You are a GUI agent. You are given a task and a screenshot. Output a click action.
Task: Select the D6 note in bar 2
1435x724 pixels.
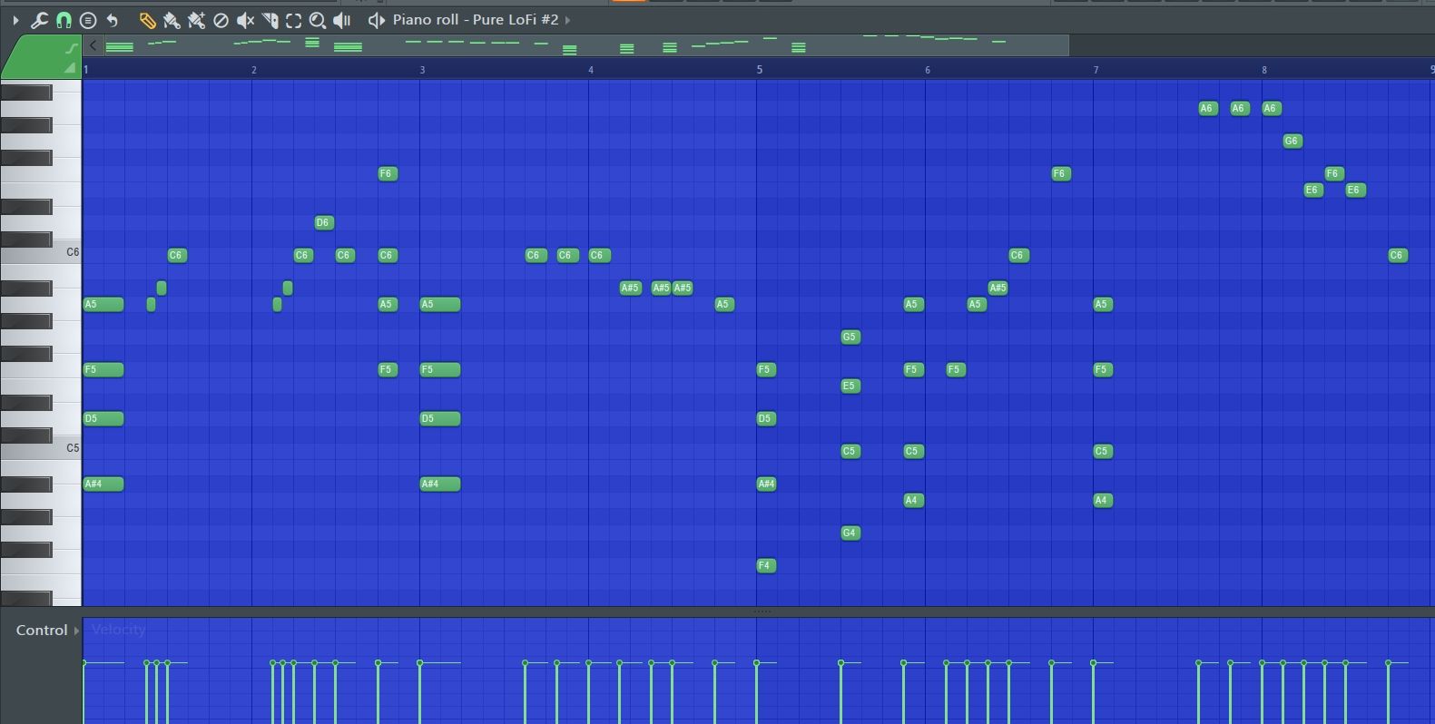pyautogui.click(x=324, y=222)
